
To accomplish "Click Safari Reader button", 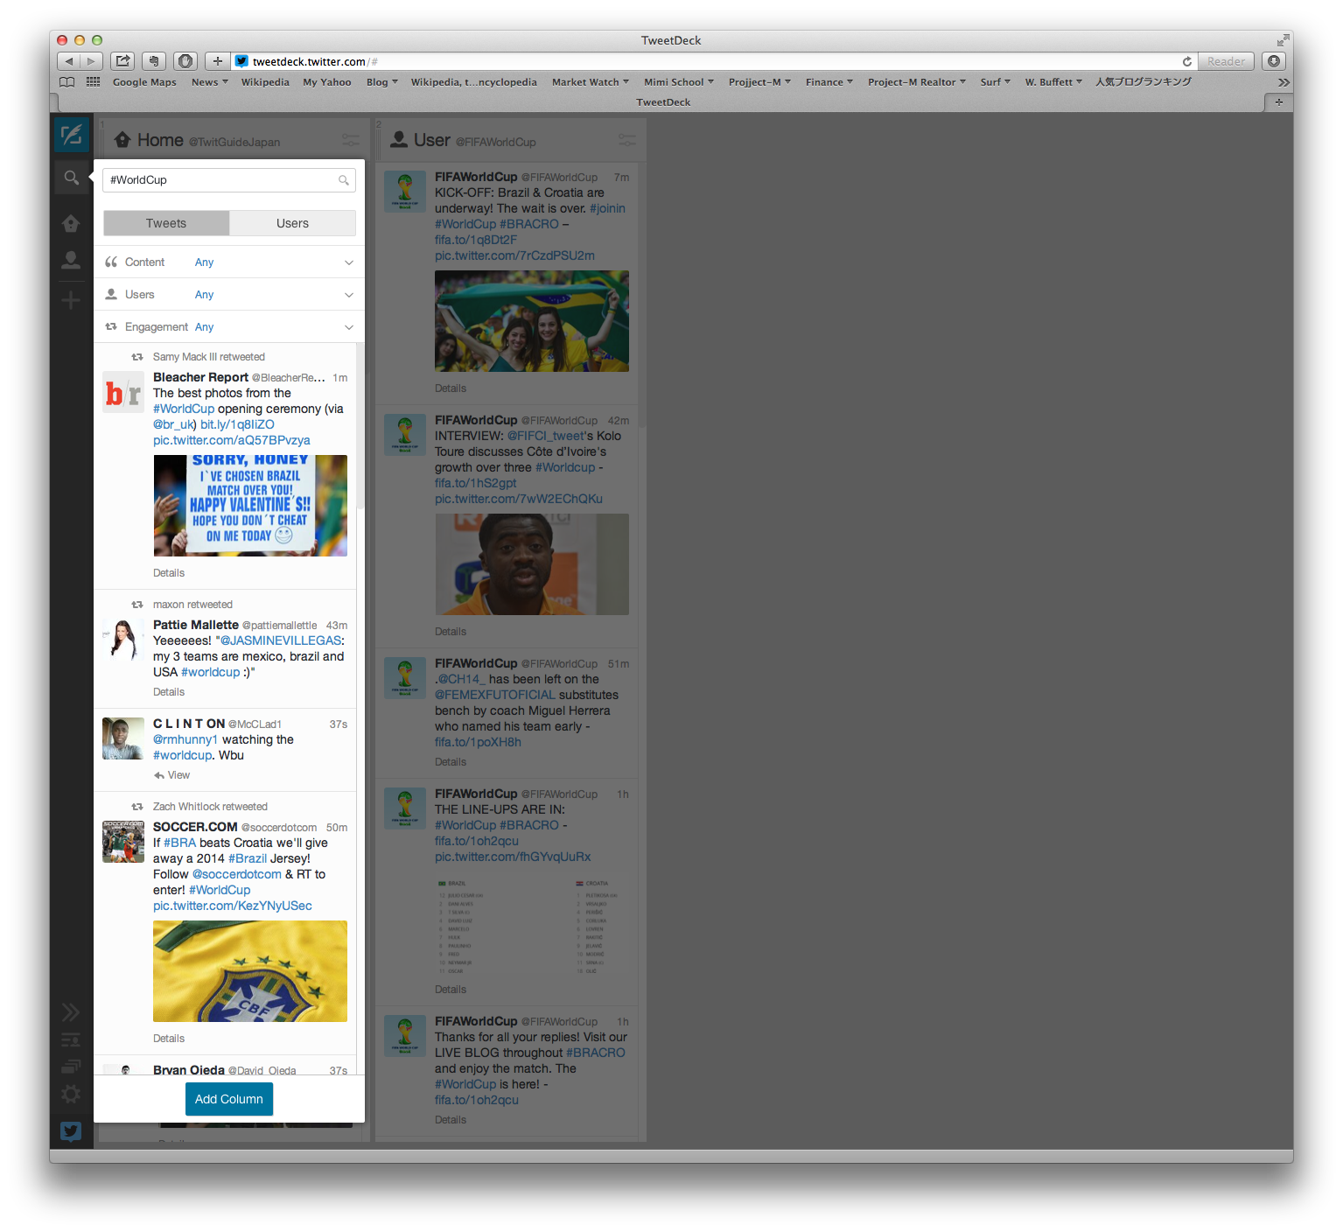I will pyautogui.click(x=1226, y=61).
